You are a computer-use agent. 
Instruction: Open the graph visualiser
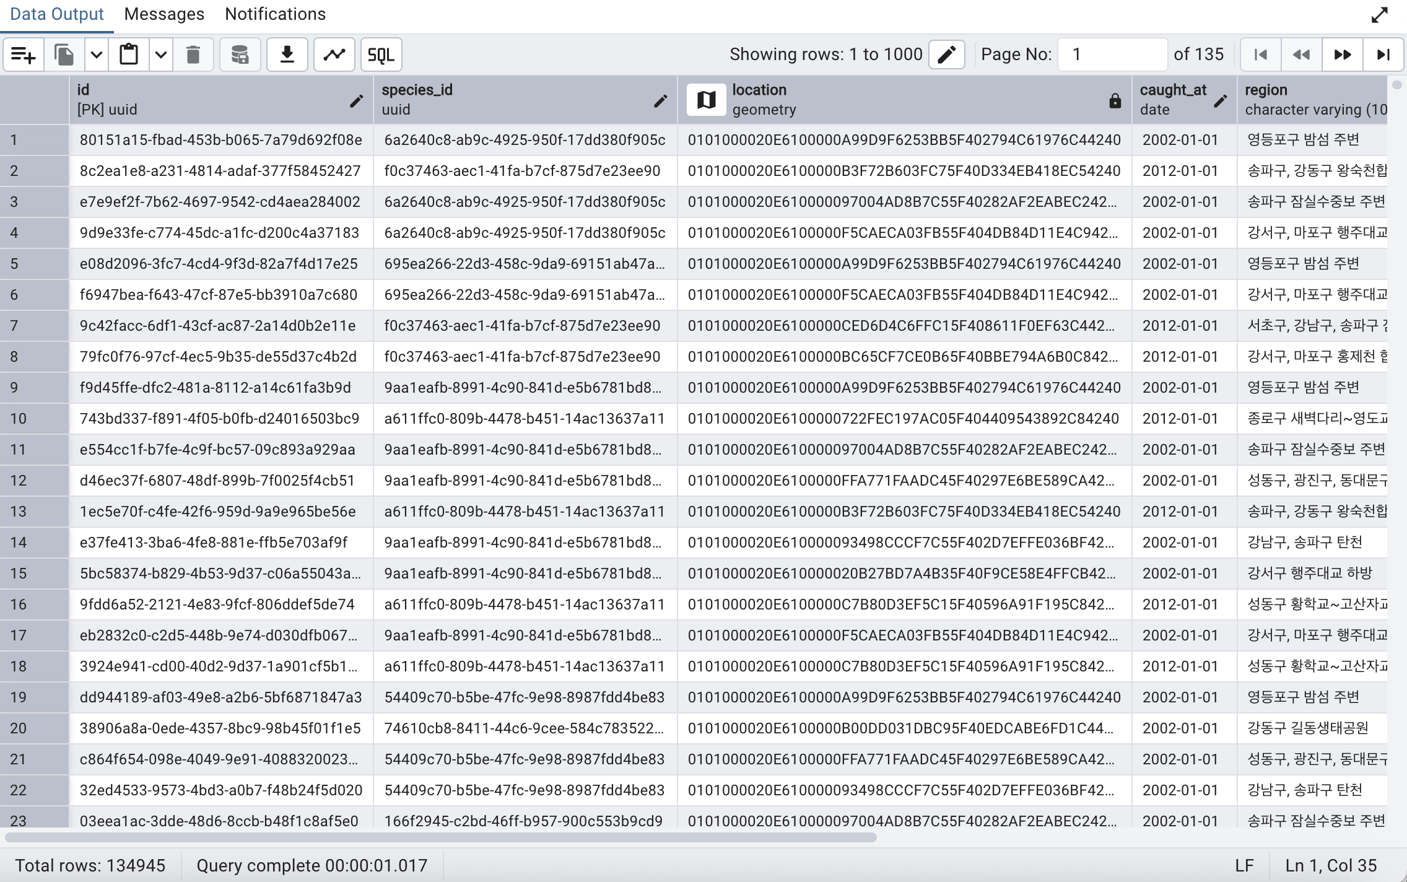(x=334, y=55)
